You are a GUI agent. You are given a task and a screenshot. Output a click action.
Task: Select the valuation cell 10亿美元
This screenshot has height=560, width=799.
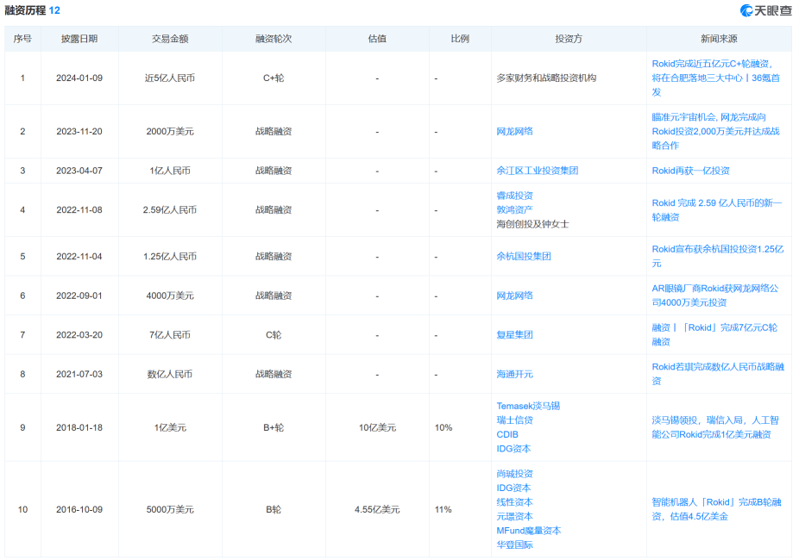[x=377, y=427]
